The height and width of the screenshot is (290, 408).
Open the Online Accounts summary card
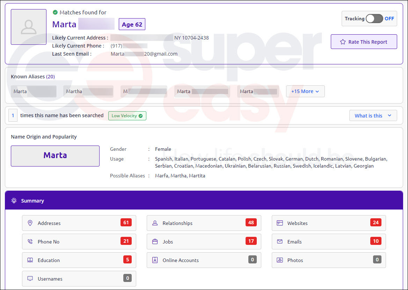(204, 260)
